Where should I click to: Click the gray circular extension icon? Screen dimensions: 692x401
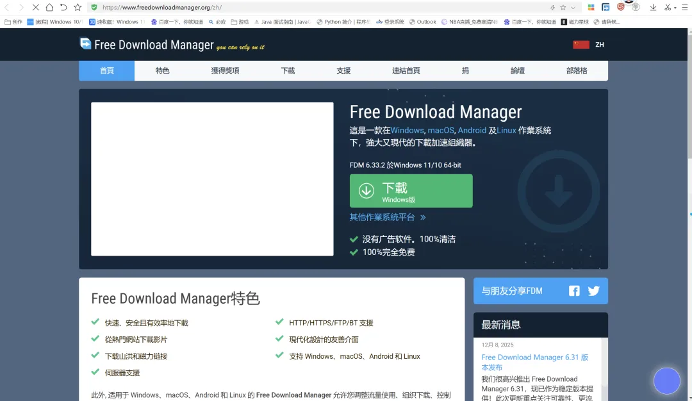pos(636,7)
